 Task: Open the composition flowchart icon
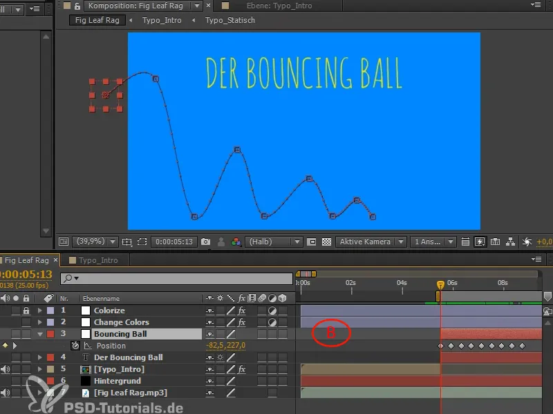510,241
